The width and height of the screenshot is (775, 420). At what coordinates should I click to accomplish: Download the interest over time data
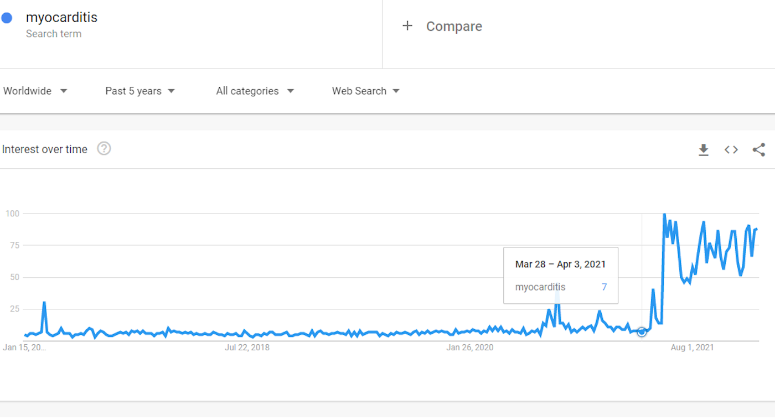tap(704, 149)
